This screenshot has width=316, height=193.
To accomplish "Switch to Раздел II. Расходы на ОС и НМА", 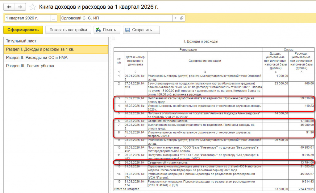I will click(x=56, y=58).
